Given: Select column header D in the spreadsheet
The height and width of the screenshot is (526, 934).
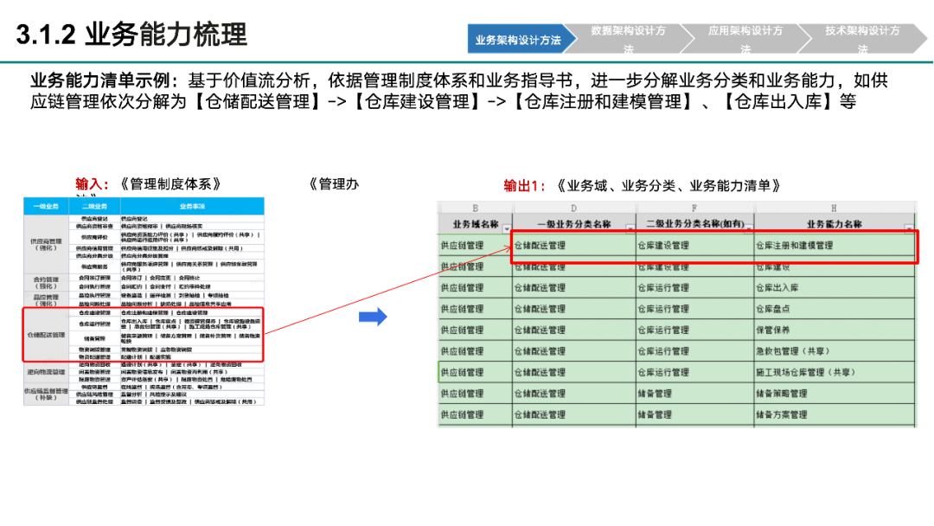Looking at the screenshot, I should 573,208.
